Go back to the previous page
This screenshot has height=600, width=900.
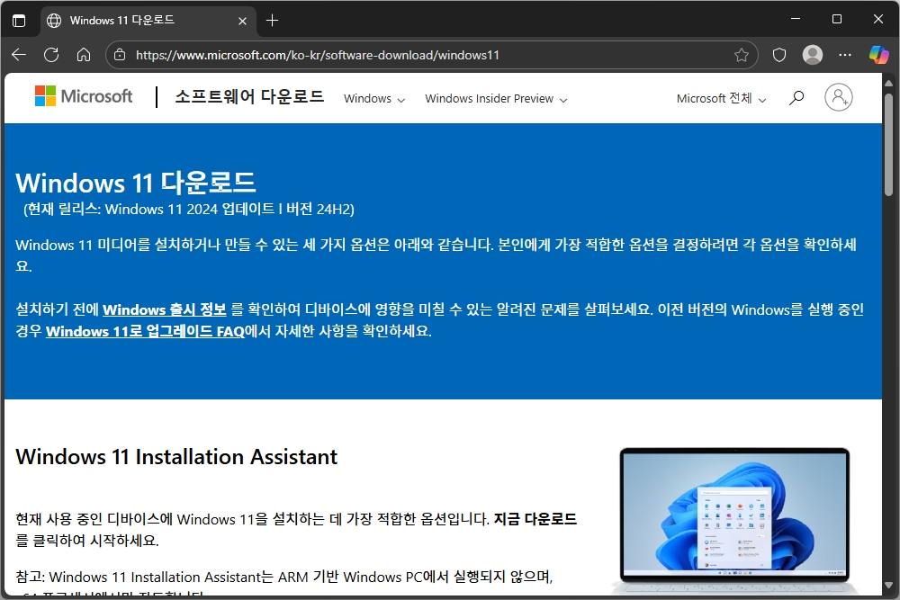tap(19, 55)
